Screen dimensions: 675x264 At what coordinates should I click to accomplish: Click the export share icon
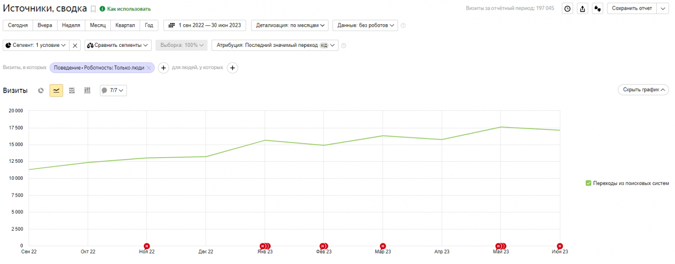tap(582, 9)
